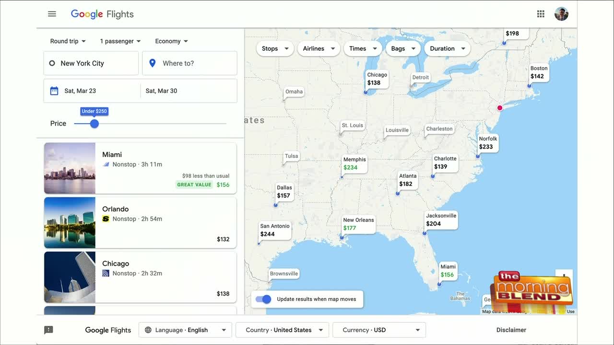Viewport: 614px width, 345px height.
Task: Click the Brownsville map label
Action: tap(284, 274)
